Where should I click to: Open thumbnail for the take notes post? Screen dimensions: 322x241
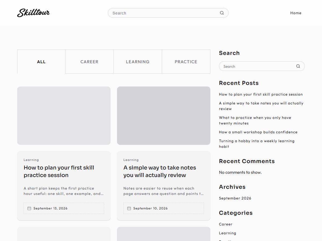point(164,116)
